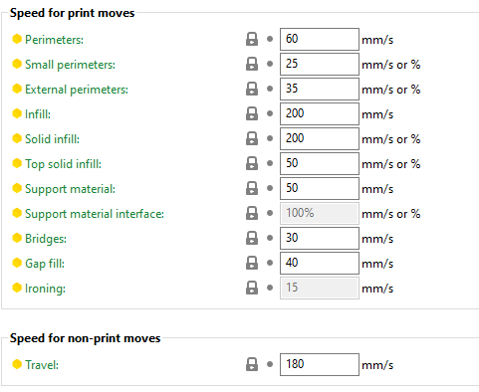Click the lock icon for Small perimeters
Screen dimensions: 479x392
(x=252, y=64)
